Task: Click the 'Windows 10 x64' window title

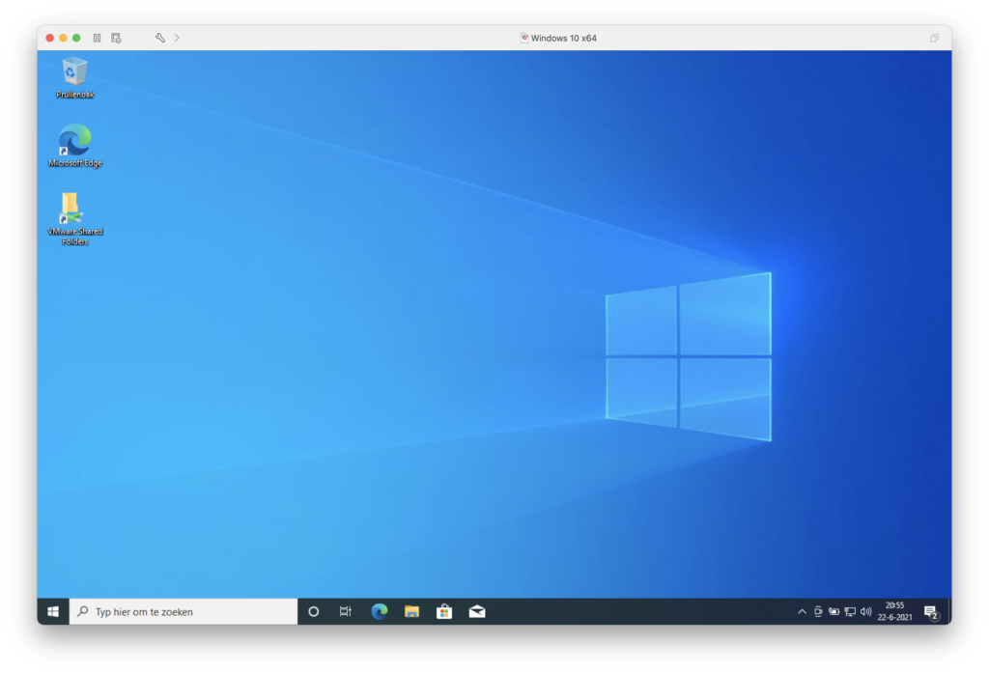Action: (x=563, y=38)
